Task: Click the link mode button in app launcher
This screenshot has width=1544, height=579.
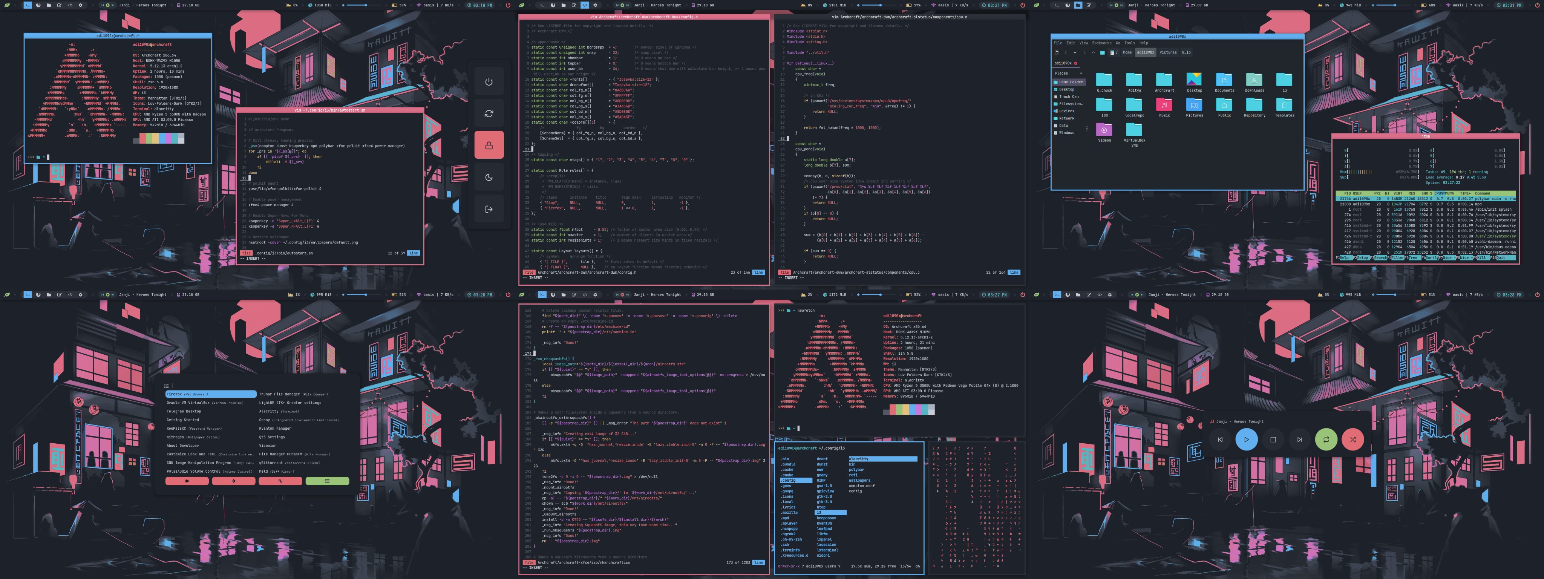Action: coord(280,481)
